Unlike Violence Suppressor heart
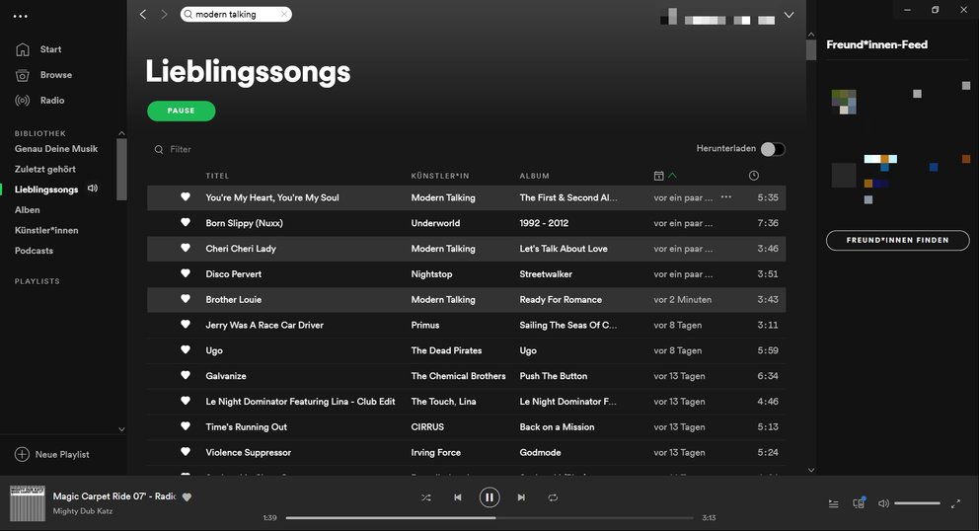Image resolution: width=979 pixels, height=531 pixels. (186, 452)
